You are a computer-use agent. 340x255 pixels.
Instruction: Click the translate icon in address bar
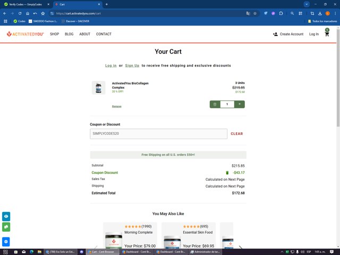[248, 13]
